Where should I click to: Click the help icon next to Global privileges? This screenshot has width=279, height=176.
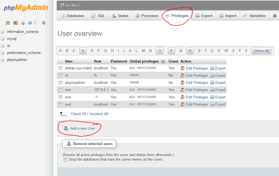coord(163,61)
